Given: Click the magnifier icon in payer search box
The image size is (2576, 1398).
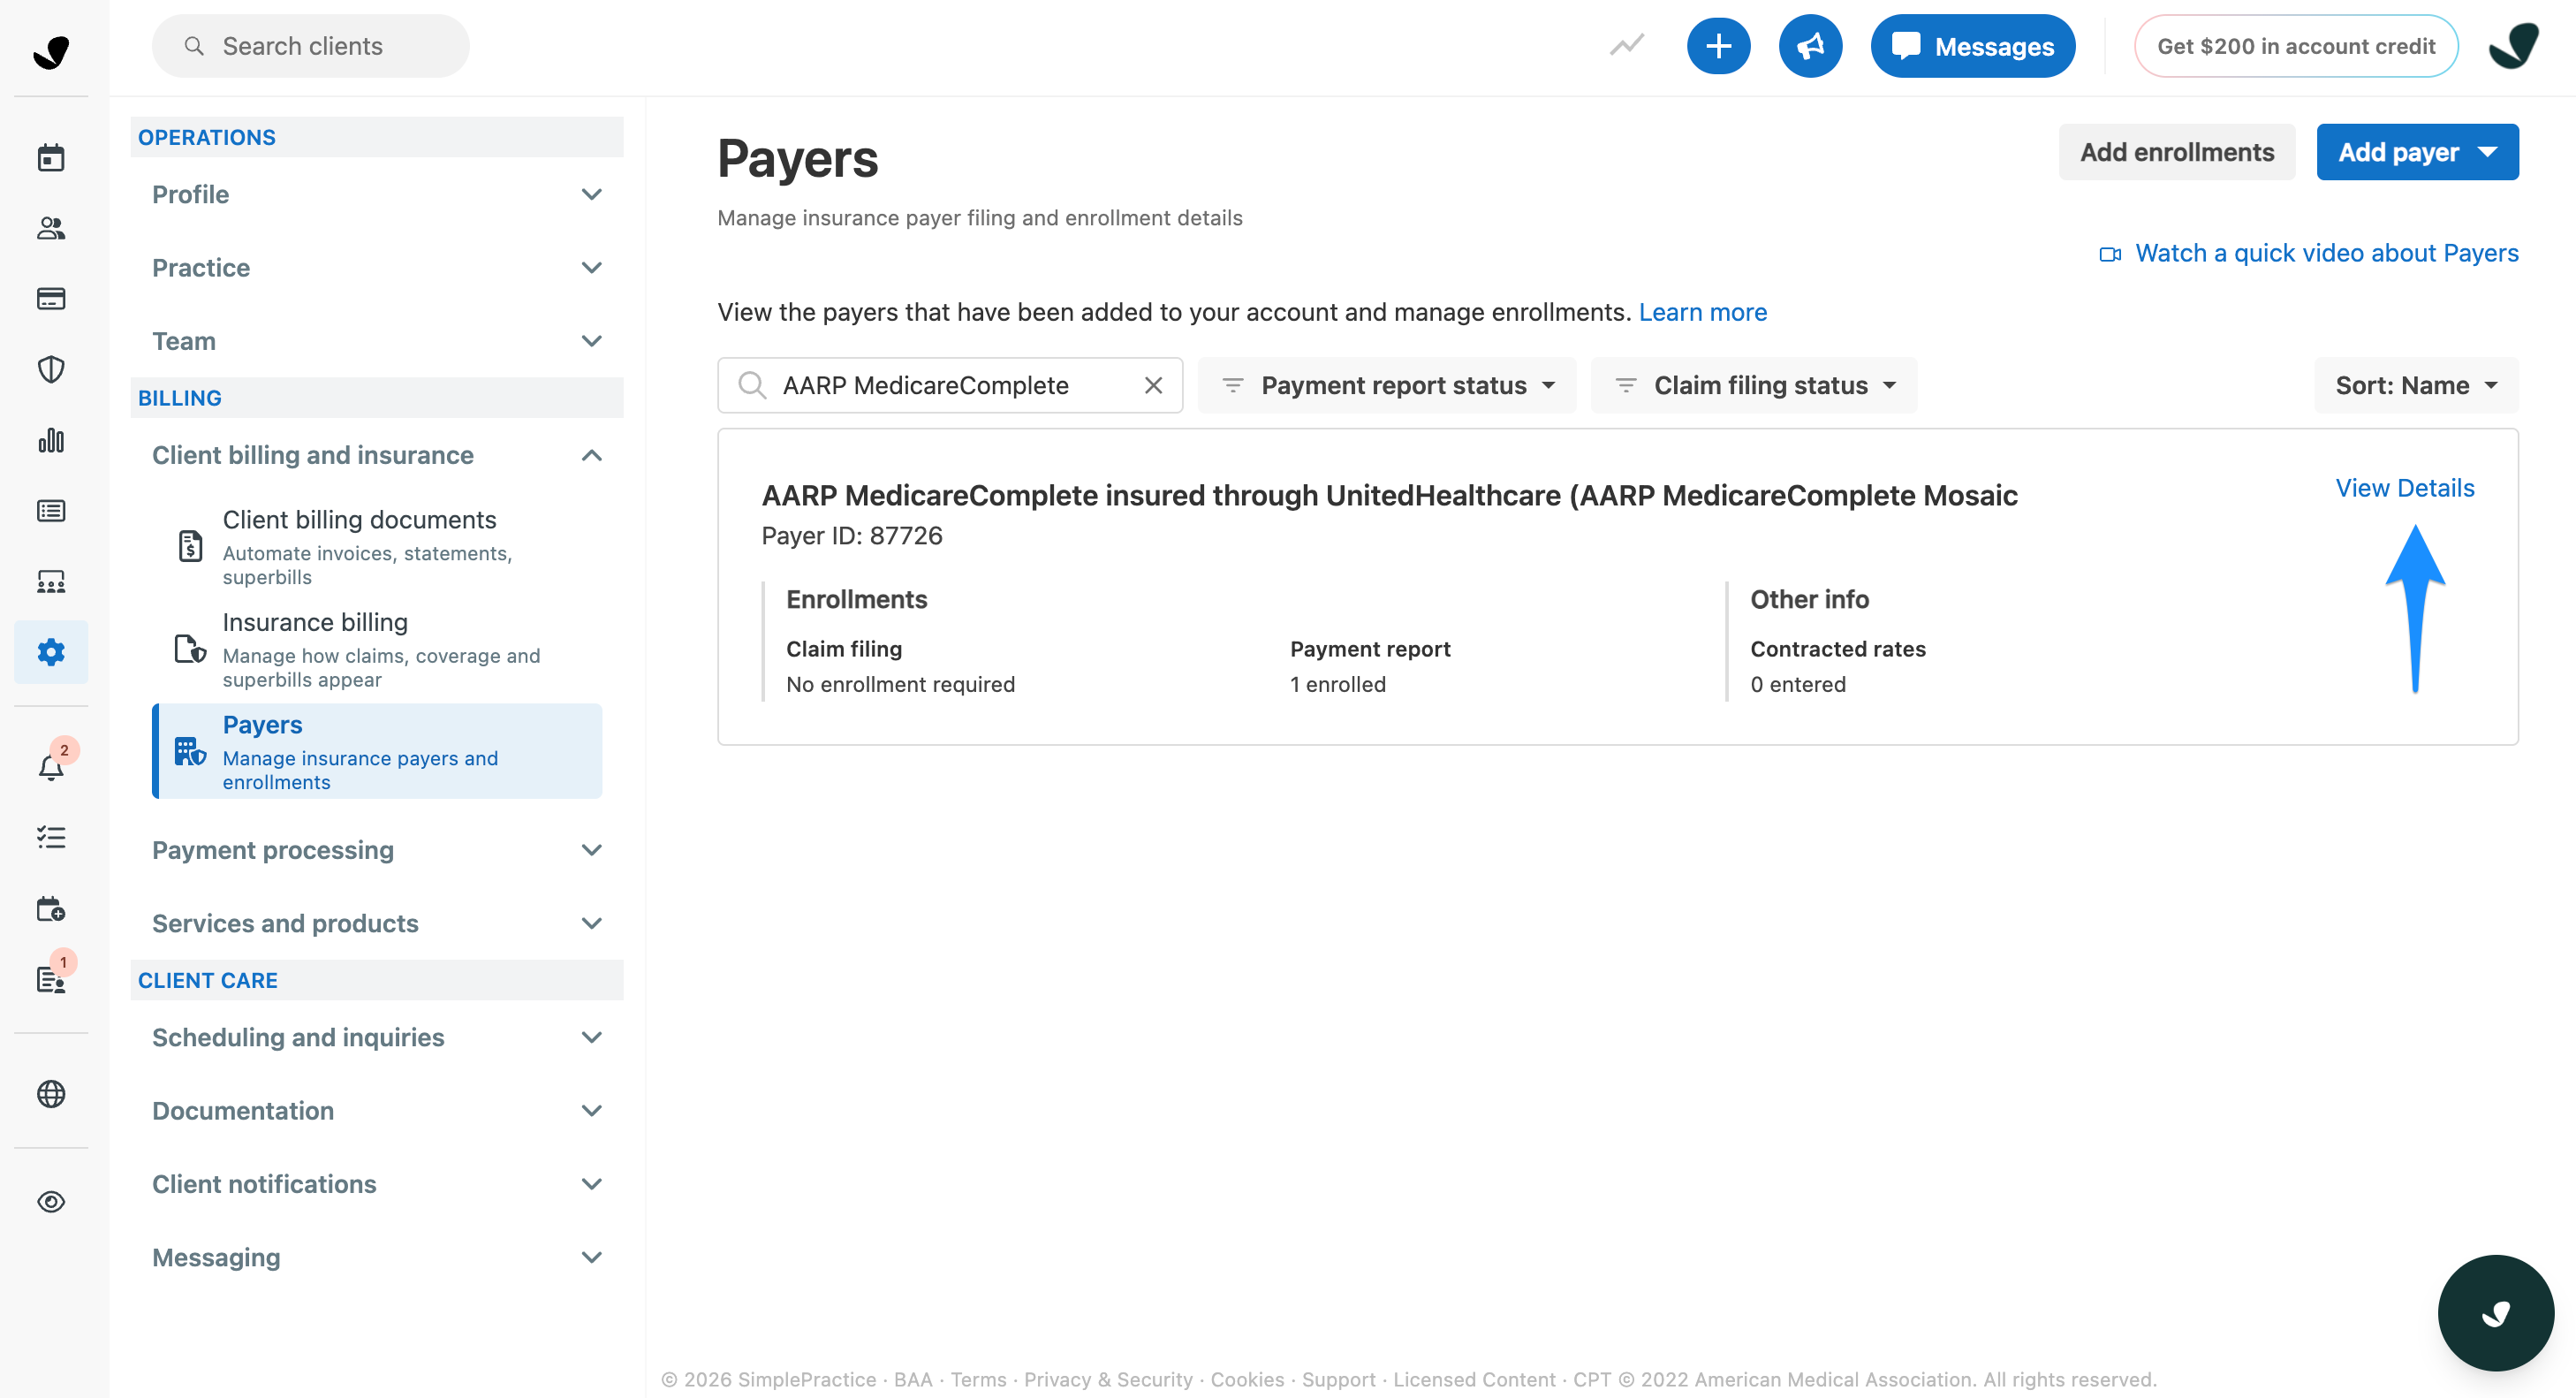Looking at the screenshot, I should coord(752,385).
